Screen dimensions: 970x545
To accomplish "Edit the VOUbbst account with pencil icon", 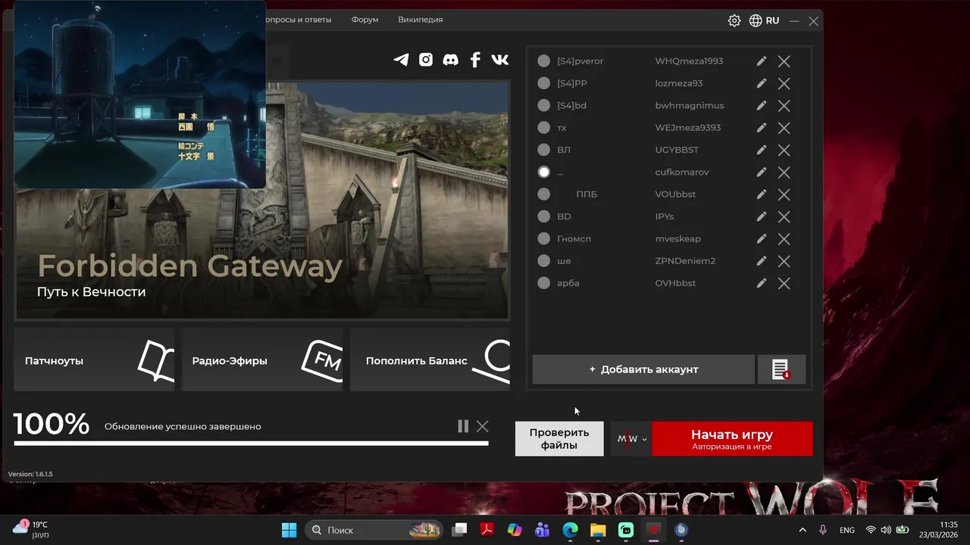I will 762,195.
